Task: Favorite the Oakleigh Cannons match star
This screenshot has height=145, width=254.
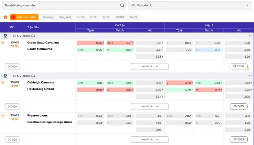Action: tap(3, 82)
